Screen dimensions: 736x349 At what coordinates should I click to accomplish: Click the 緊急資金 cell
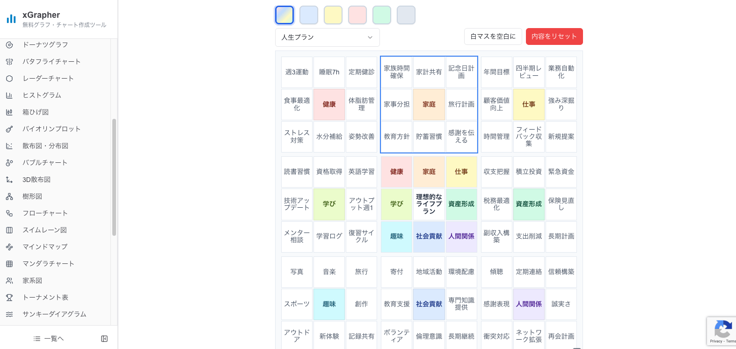pos(561,172)
